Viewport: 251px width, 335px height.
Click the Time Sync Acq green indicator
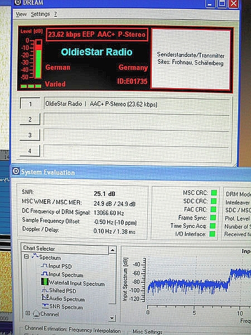pos(213,226)
